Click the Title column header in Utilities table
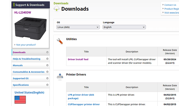179x106 pixels. tap(86, 52)
